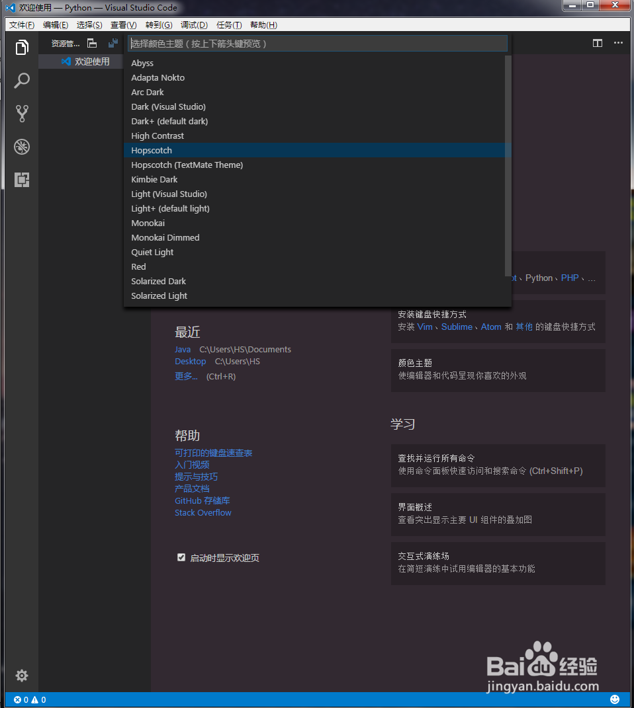634x708 pixels.
Task: Open the GitHub 存储库 link
Action: click(x=203, y=500)
